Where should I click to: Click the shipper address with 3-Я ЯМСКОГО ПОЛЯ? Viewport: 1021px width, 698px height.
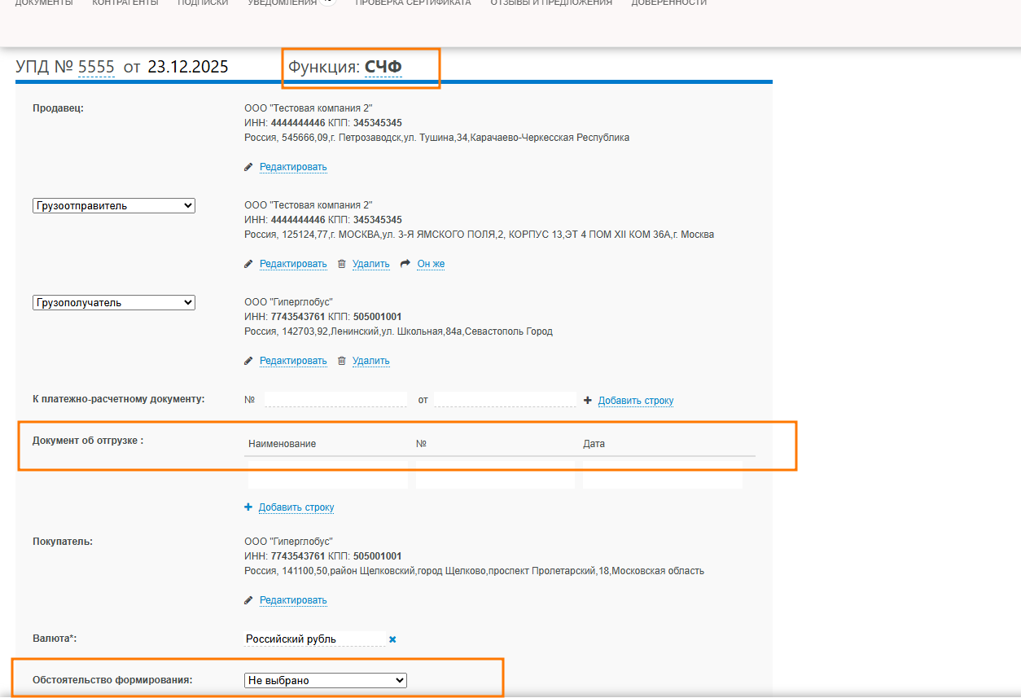pos(479,235)
